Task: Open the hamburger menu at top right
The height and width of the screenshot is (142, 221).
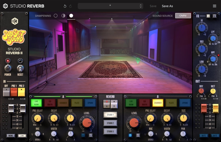Action: click(x=214, y=6)
